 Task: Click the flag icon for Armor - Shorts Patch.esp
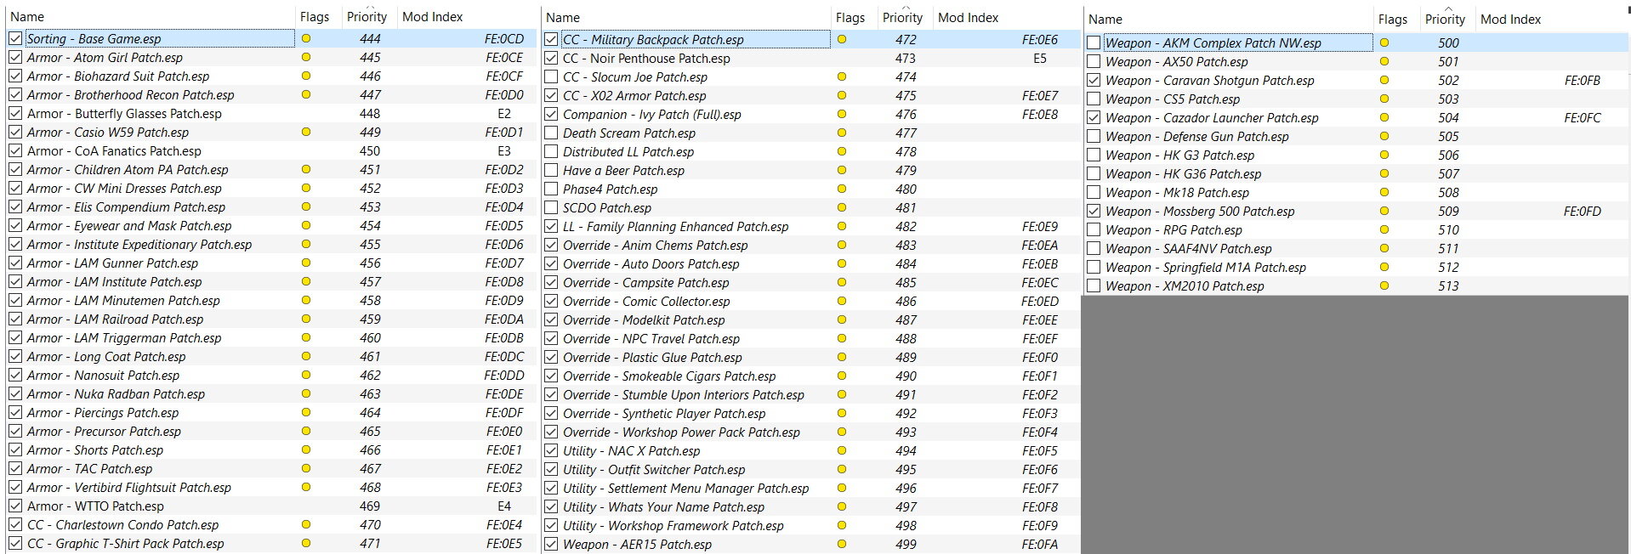coord(306,449)
